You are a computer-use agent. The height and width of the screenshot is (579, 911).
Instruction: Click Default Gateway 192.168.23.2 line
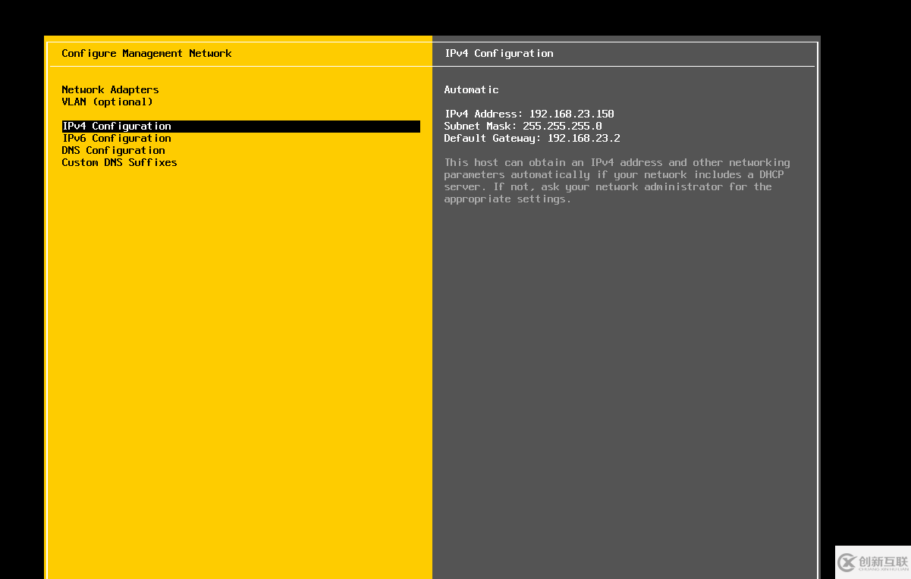coord(532,138)
